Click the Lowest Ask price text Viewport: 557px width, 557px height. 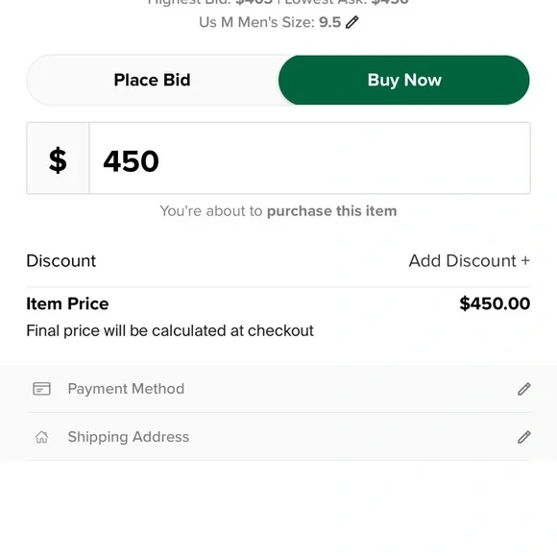347,3
